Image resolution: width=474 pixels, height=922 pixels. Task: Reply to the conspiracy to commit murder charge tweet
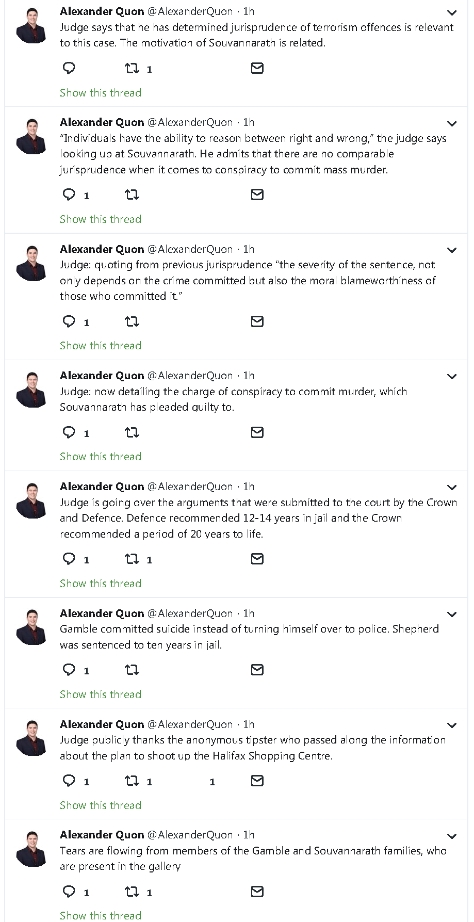(69, 432)
